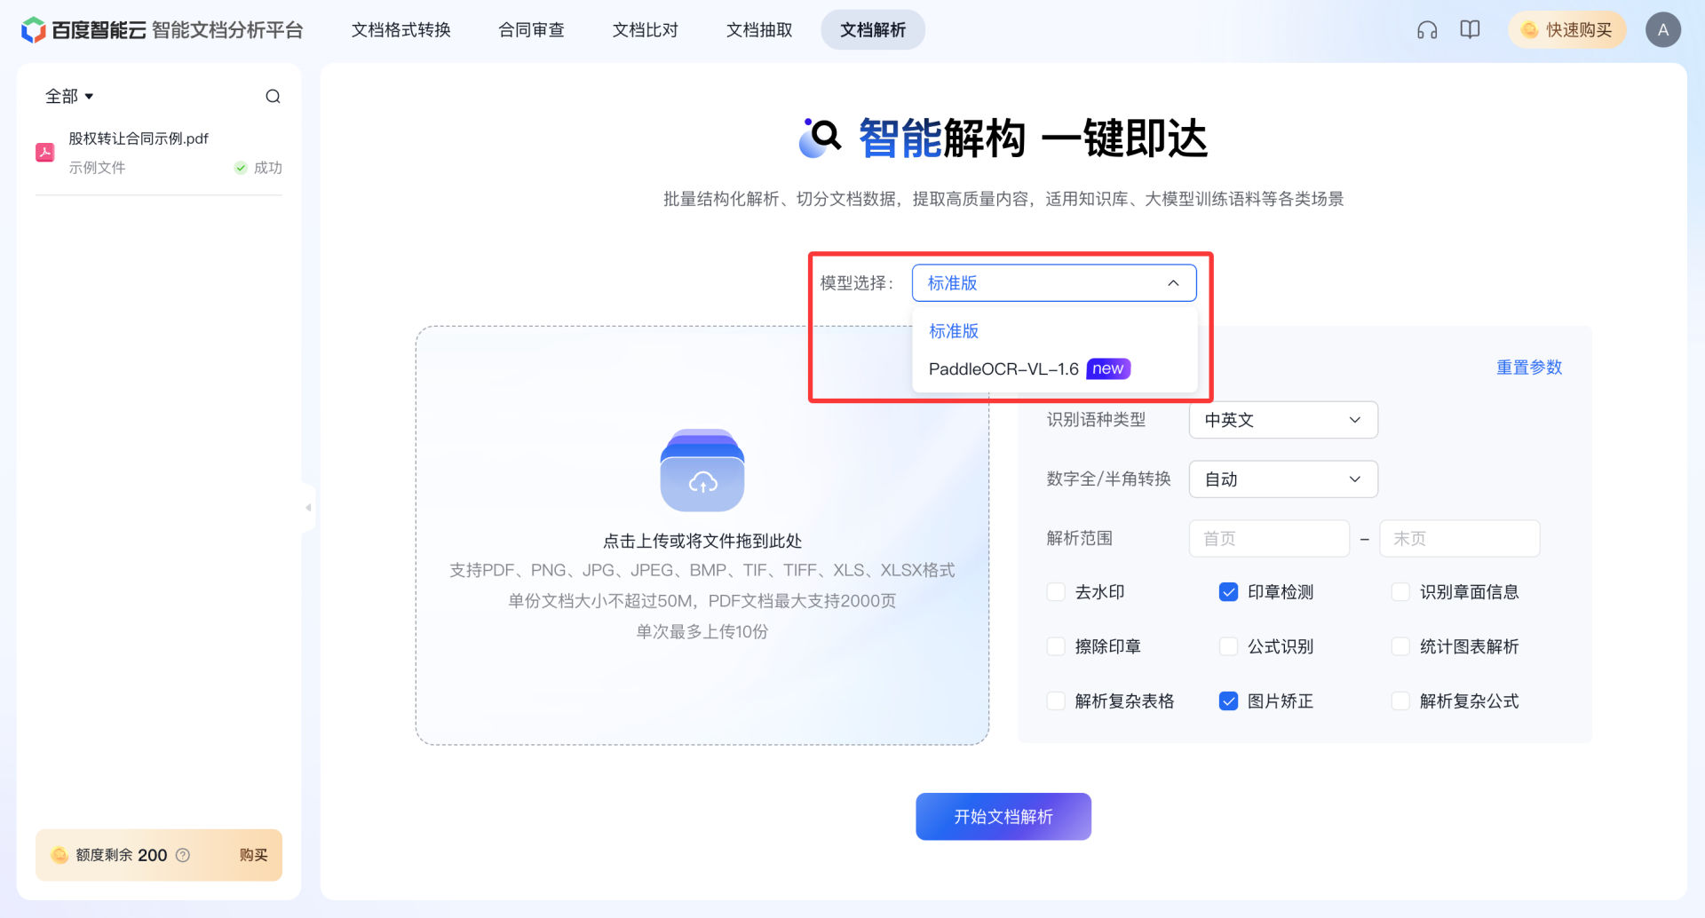This screenshot has width=1705, height=918.
Task: Switch to 文档抽取 tab
Action: coord(759,30)
